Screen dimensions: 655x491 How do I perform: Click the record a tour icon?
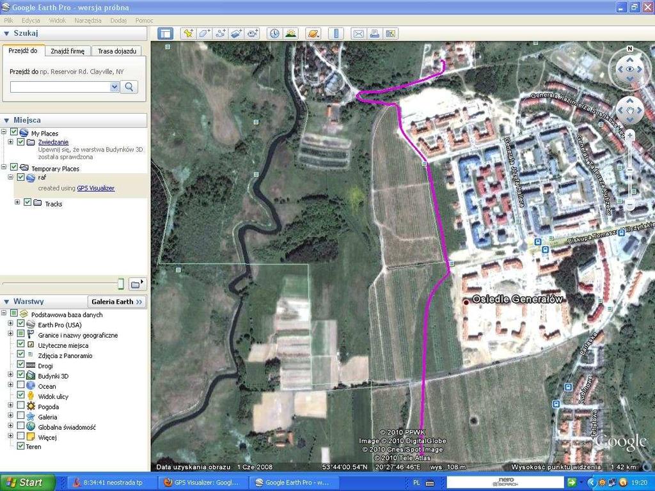[252, 33]
